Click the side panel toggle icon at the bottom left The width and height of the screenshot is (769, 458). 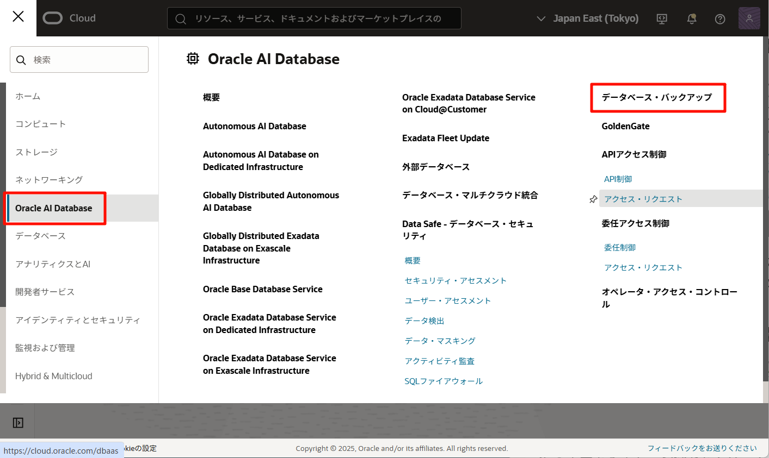[x=18, y=423]
